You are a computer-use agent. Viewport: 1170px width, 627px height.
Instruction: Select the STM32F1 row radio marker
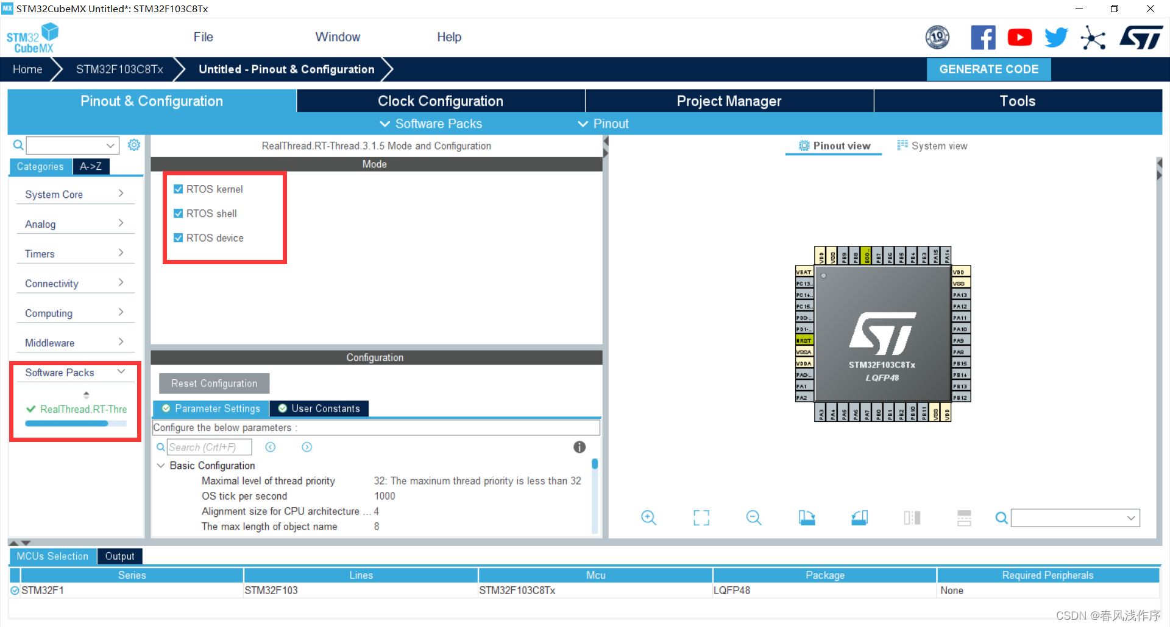[x=15, y=590]
